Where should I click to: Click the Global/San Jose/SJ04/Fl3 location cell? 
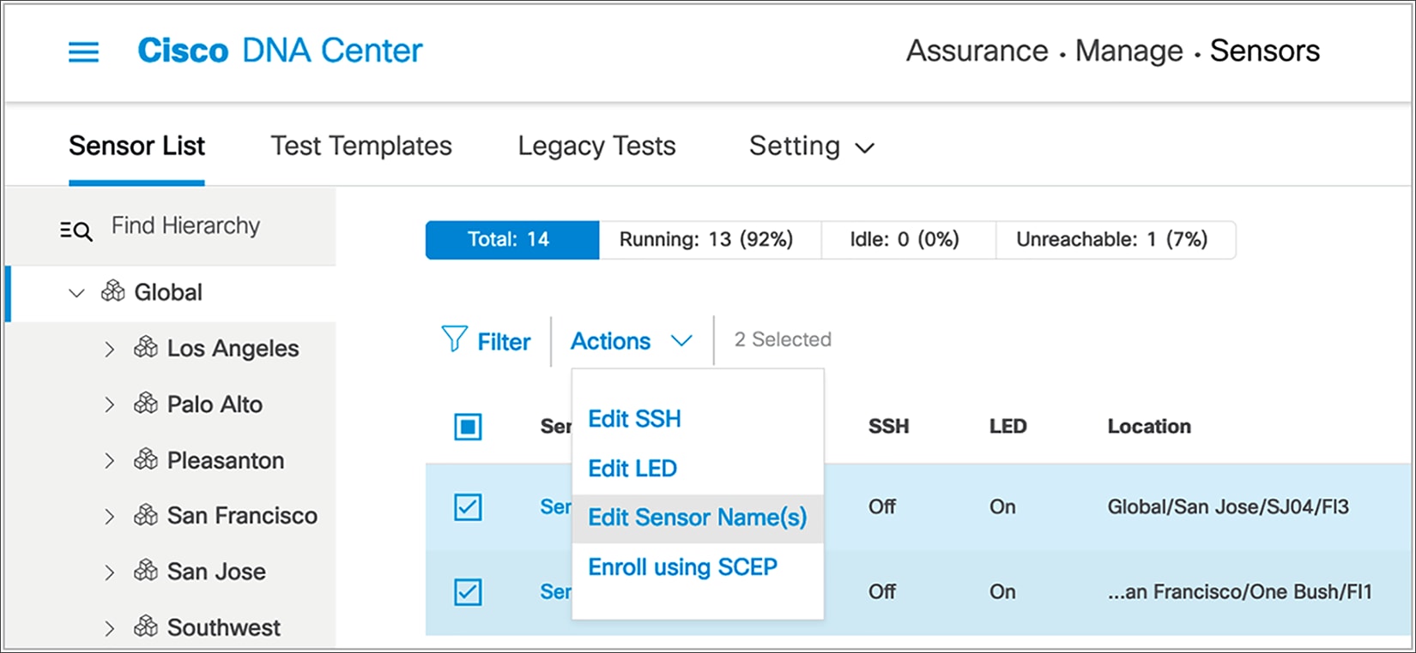[x=1228, y=507]
